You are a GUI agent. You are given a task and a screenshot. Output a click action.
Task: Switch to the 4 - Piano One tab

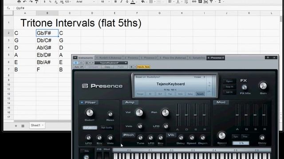pos(173,58)
